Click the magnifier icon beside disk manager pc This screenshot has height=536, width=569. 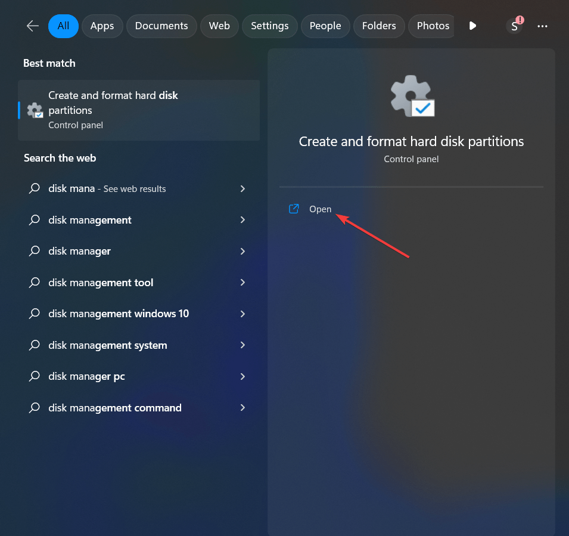(x=35, y=376)
